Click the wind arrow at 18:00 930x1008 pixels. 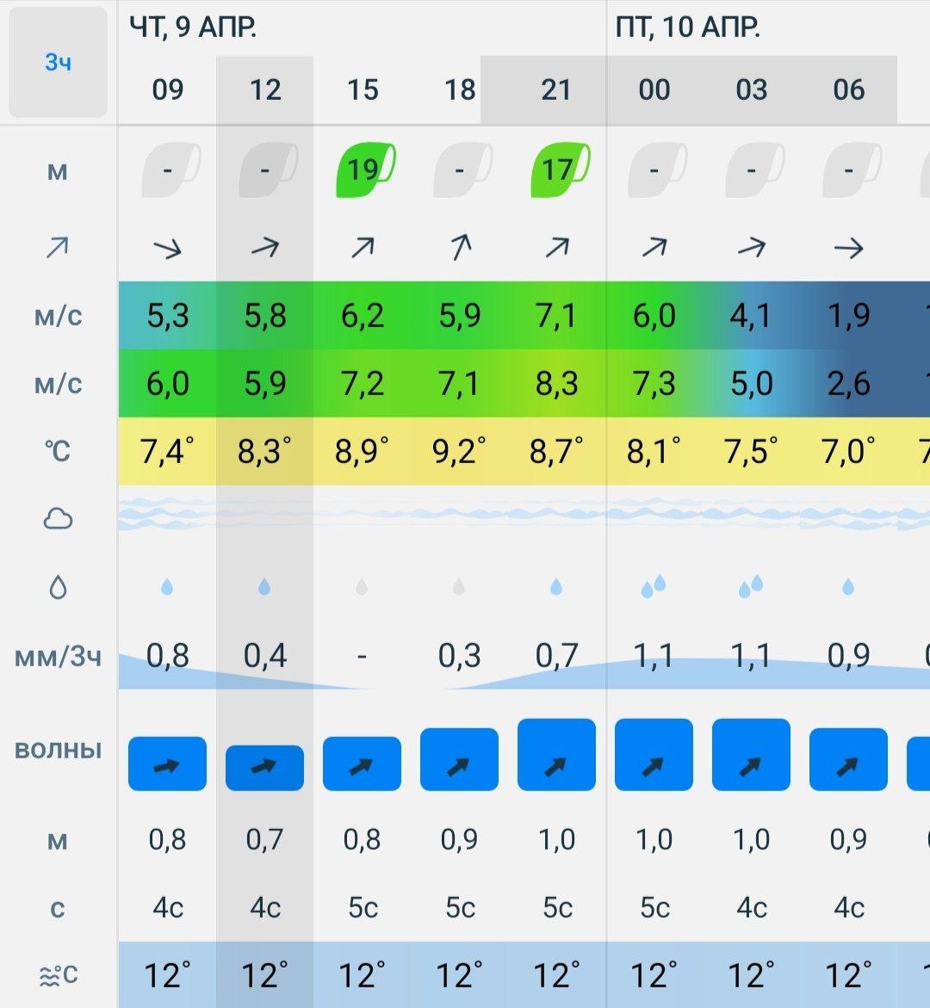[x=460, y=248]
